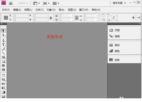The height and width of the screenshot is (102, 142).
Task: Open the 对象(O) menu
Action: (x=51, y=10)
